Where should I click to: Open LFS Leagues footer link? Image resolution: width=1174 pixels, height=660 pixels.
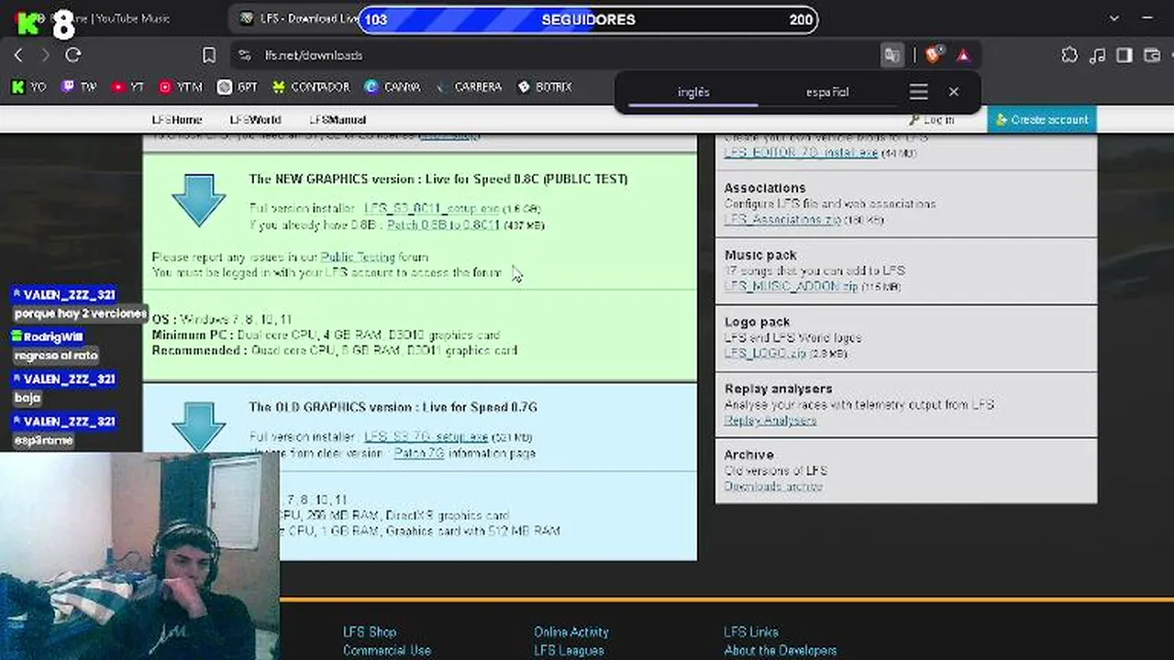569,650
